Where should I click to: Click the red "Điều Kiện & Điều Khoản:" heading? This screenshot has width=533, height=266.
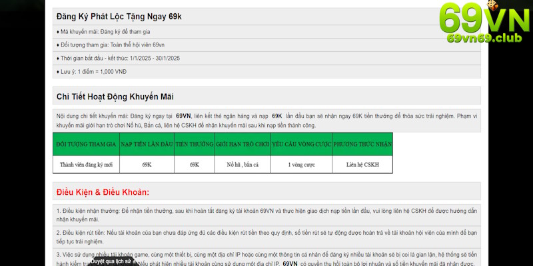coord(103,192)
